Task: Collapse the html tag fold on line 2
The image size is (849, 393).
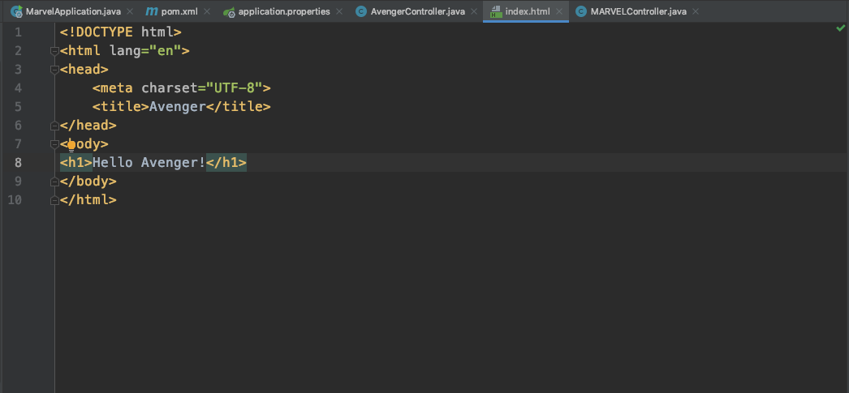Action: 54,51
